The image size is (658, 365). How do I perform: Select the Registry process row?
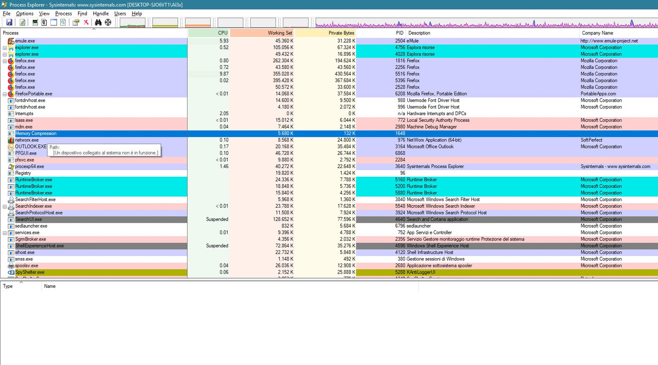(x=329, y=173)
